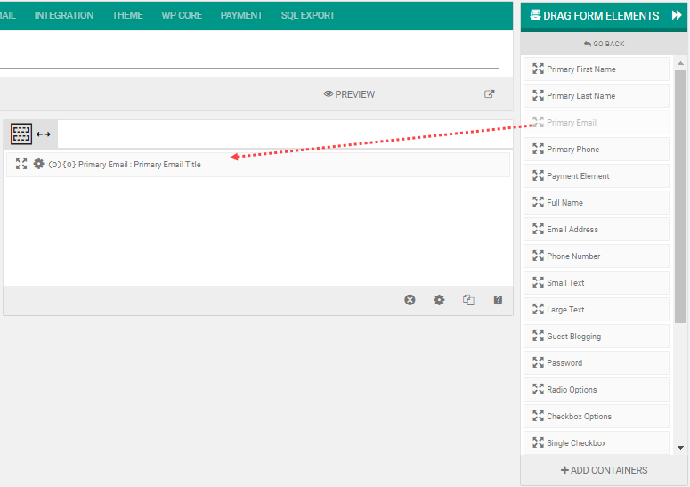The width and height of the screenshot is (690, 487).
Task: Click the container help question icon
Action: click(498, 300)
